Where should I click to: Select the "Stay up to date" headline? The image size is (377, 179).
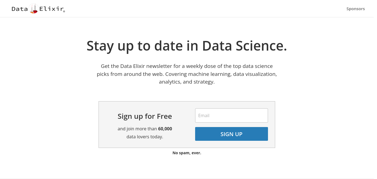pos(187,46)
